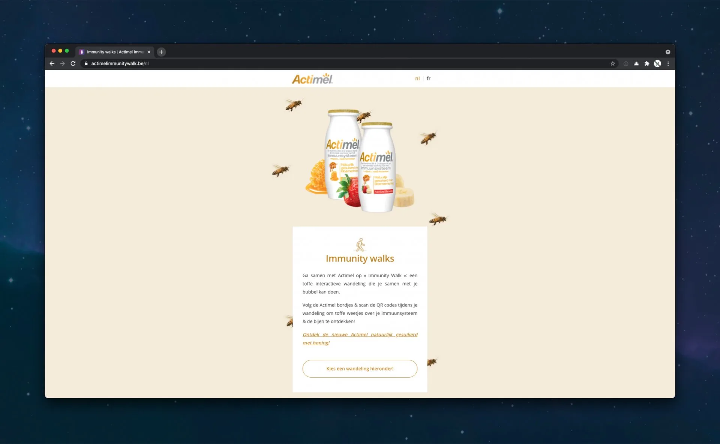Open the tab search dropdown arrow
Viewport: 720px width, 444px height.
(x=668, y=52)
